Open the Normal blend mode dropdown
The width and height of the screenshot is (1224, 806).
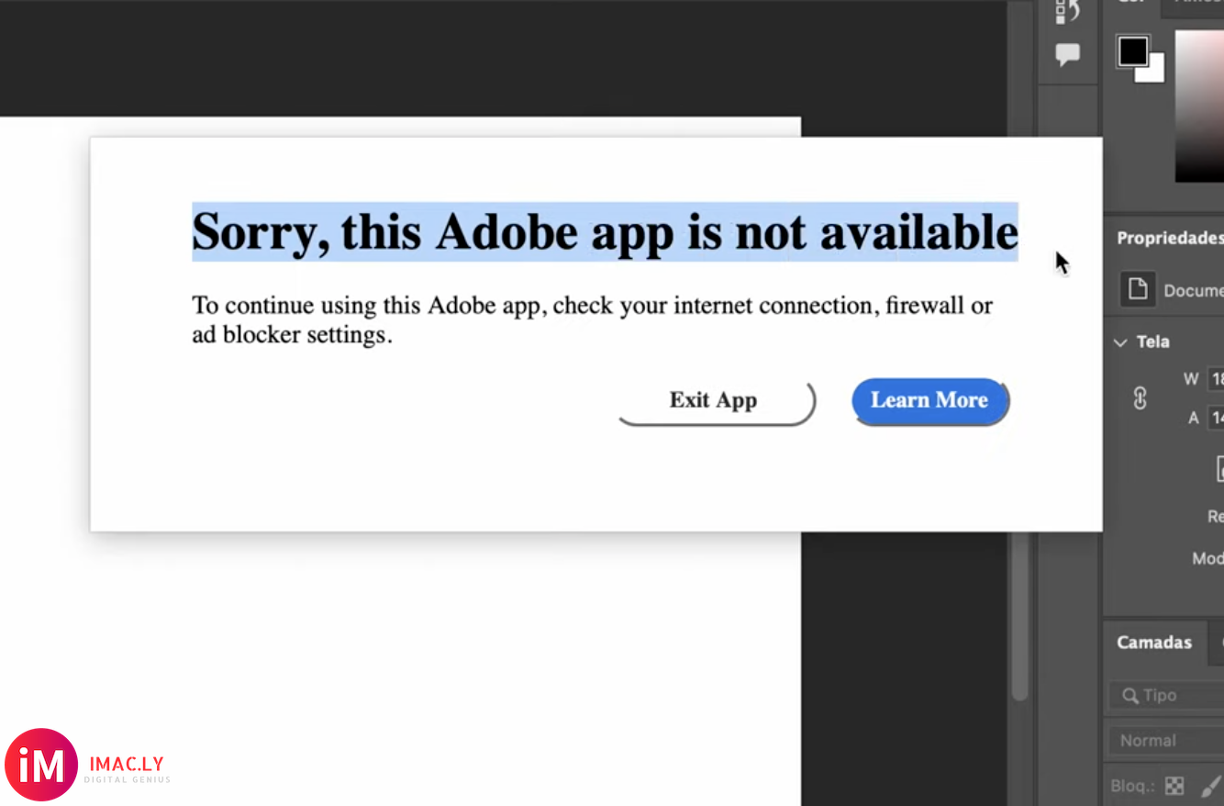point(1166,741)
